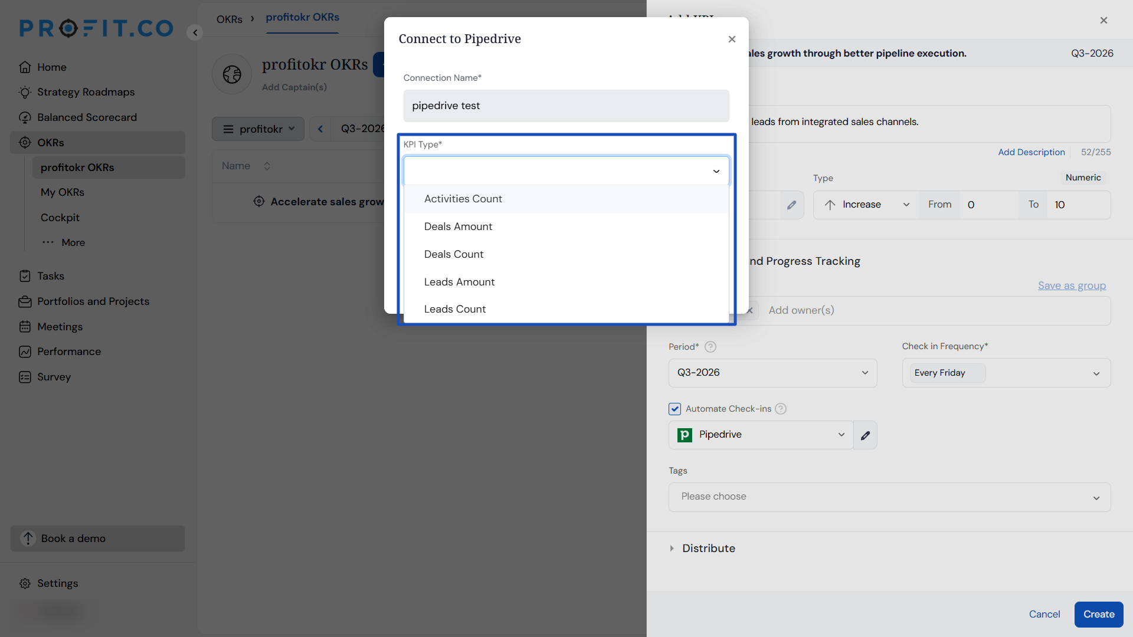Open the KPI Type dropdown
The width and height of the screenshot is (1133, 637).
tap(566, 171)
